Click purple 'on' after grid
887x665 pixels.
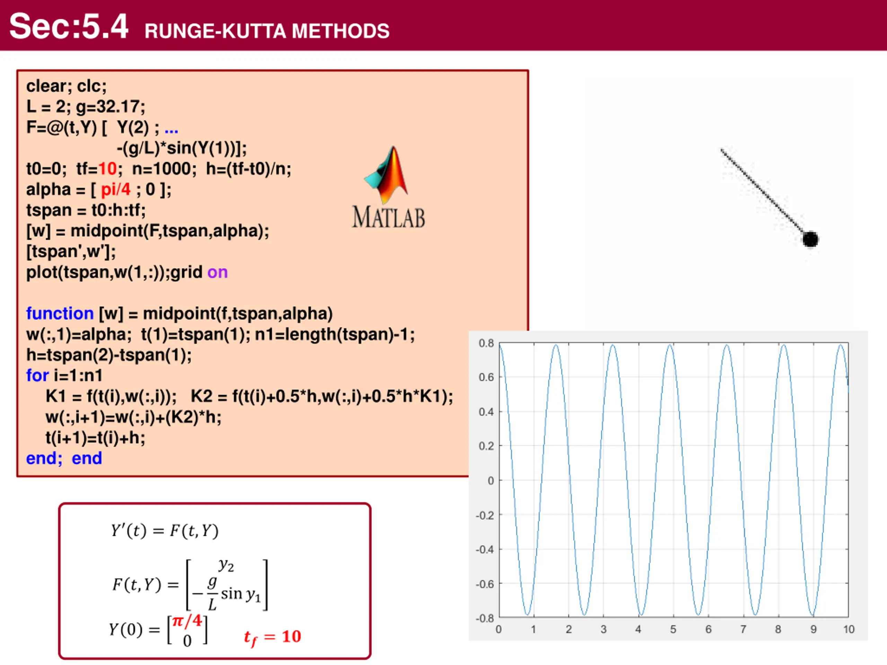[218, 273]
